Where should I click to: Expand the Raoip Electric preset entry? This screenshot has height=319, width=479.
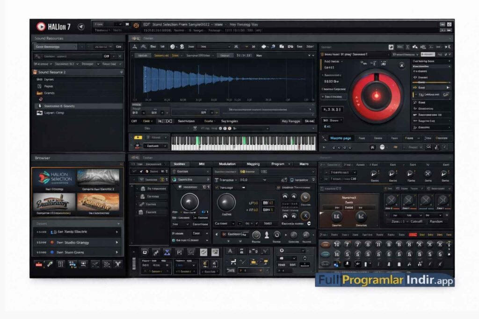tap(116, 232)
